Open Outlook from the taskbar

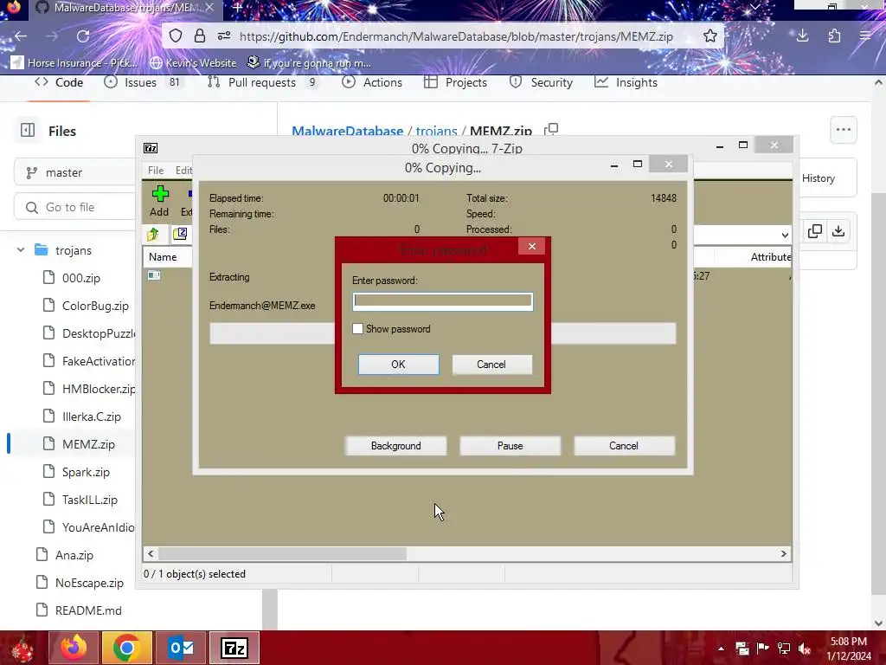click(181, 648)
